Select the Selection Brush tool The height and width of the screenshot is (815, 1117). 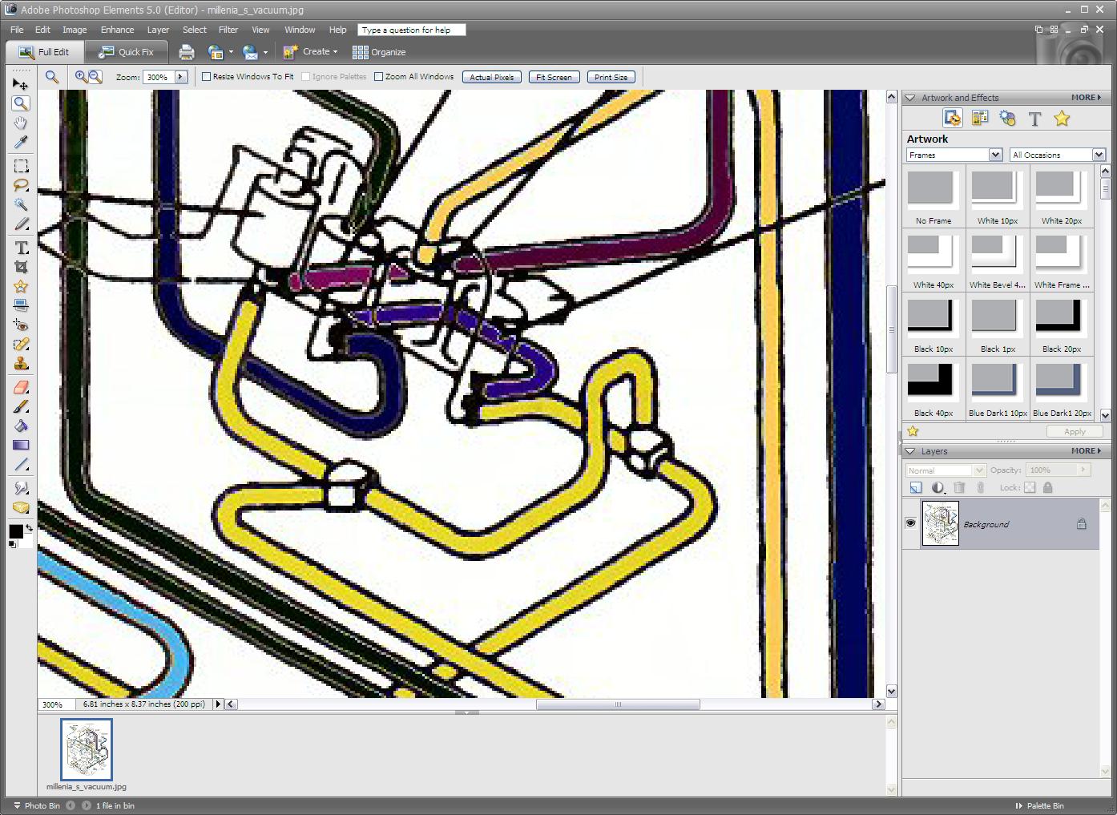coord(21,224)
